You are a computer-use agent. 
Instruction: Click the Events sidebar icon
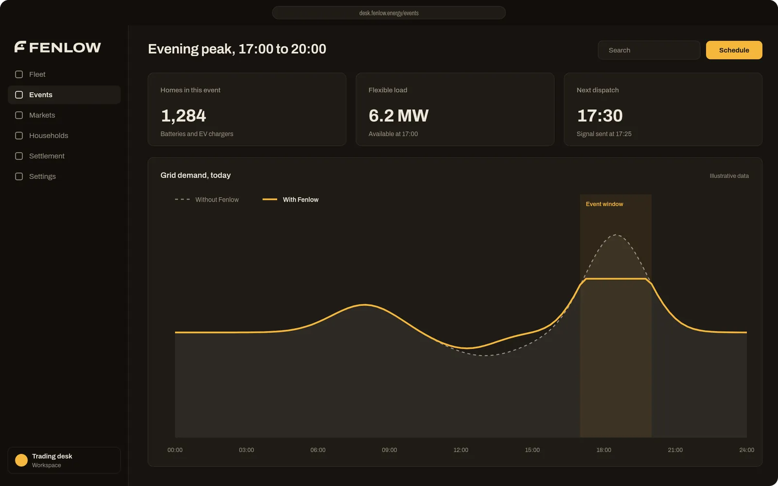click(x=19, y=95)
